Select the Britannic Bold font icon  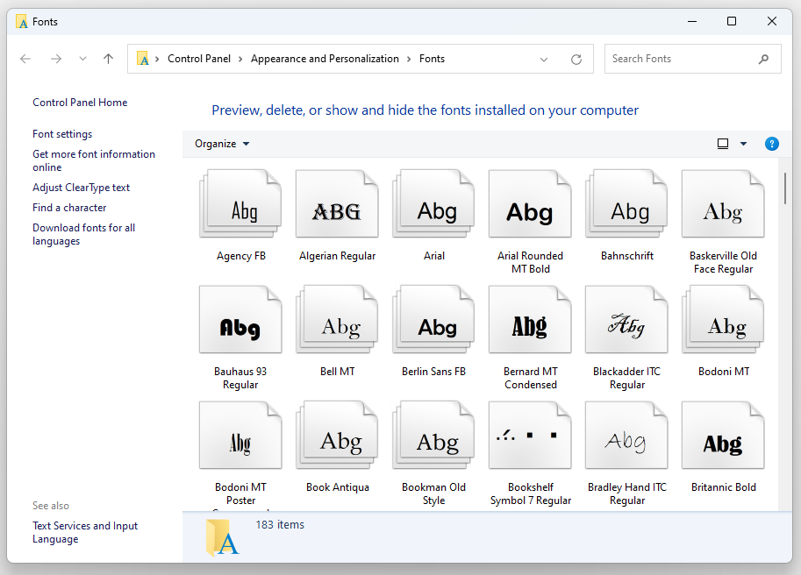[x=723, y=436]
